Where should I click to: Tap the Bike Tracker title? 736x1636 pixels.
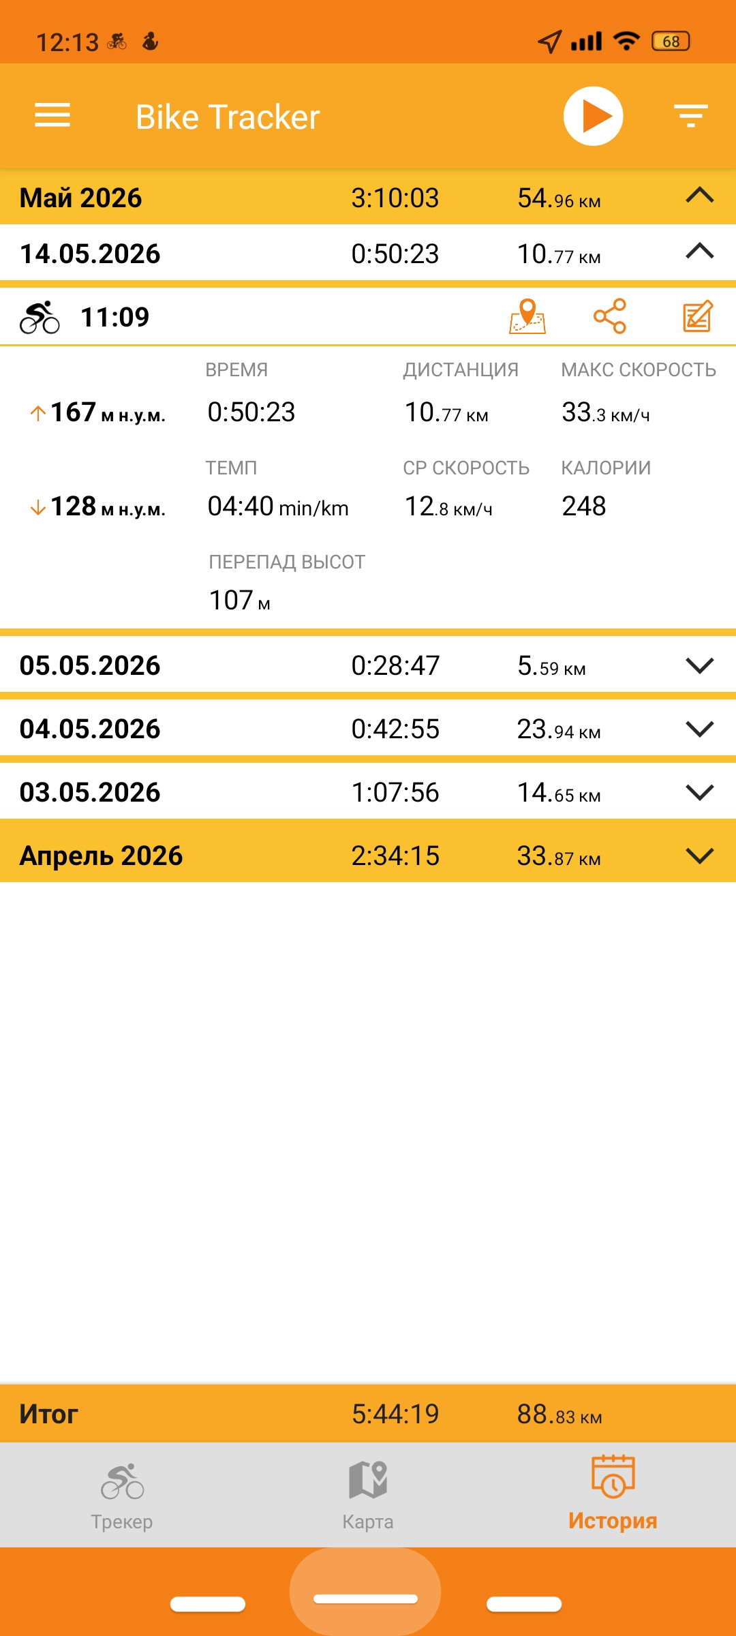(228, 117)
